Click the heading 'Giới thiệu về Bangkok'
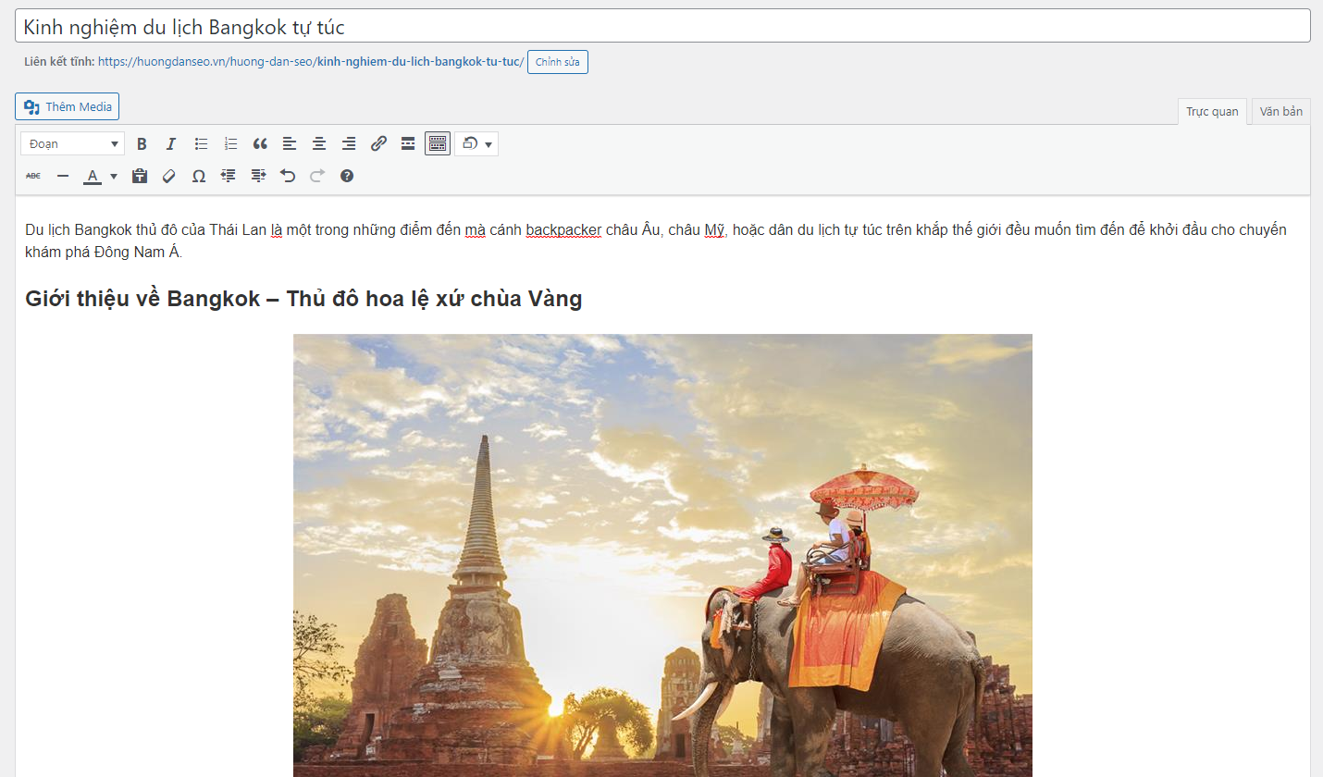The image size is (1323, 777). tap(303, 299)
